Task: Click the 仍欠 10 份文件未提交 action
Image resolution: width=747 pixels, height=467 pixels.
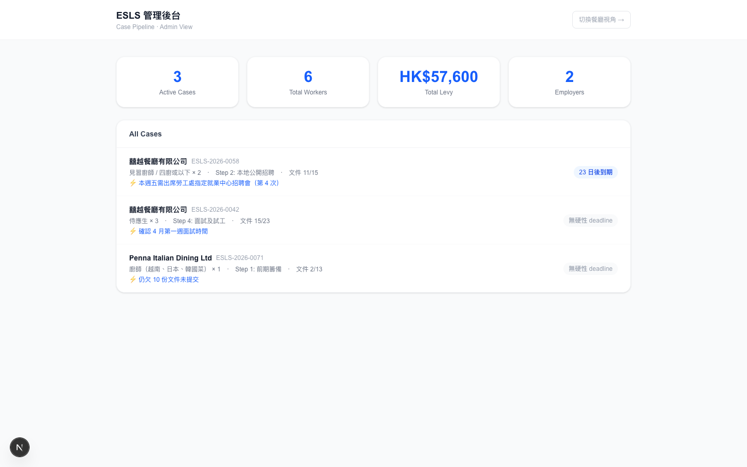Action: [169, 280]
